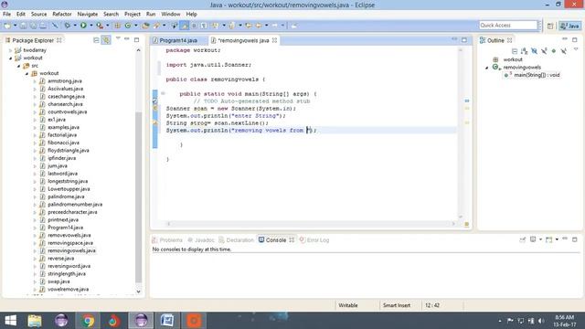585x329 pixels.
Task: Click the Run Last Tool external tools icon
Action: (x=100, y=26)
